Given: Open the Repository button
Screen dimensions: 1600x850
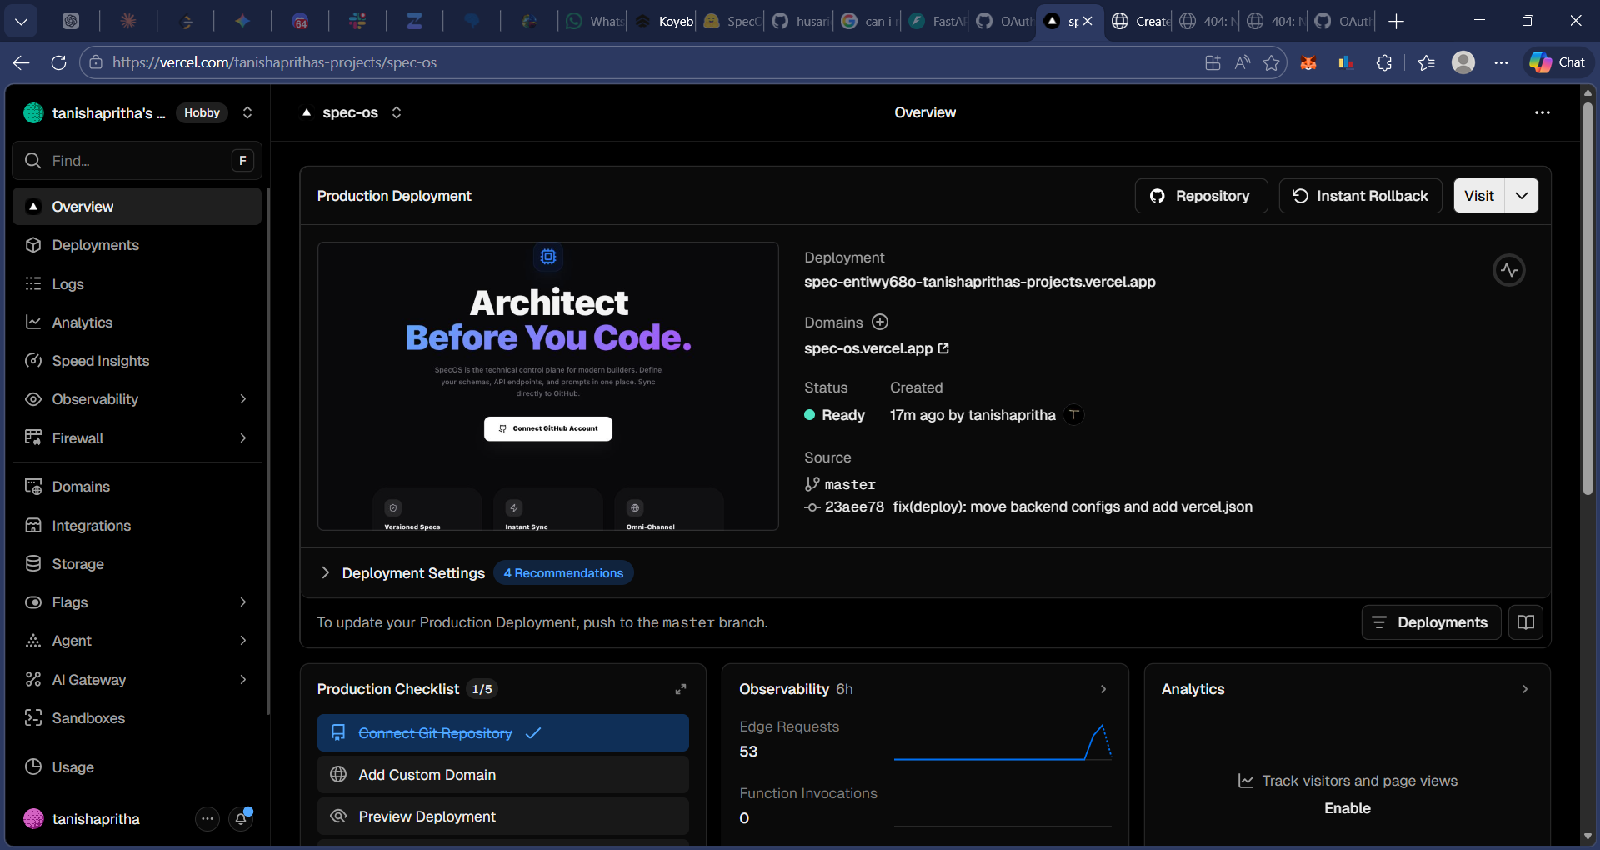Looking at the screenshot, I should (1201, 196).
